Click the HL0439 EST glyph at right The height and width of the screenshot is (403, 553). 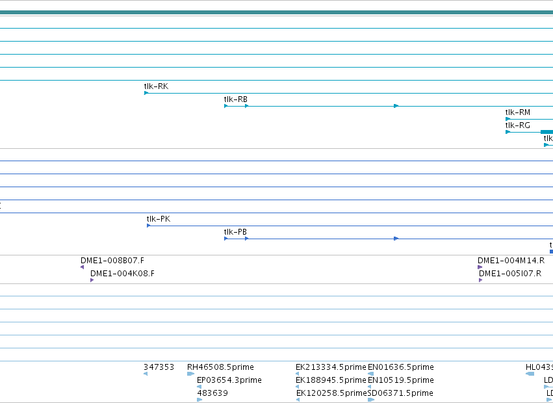coord(530,374)
